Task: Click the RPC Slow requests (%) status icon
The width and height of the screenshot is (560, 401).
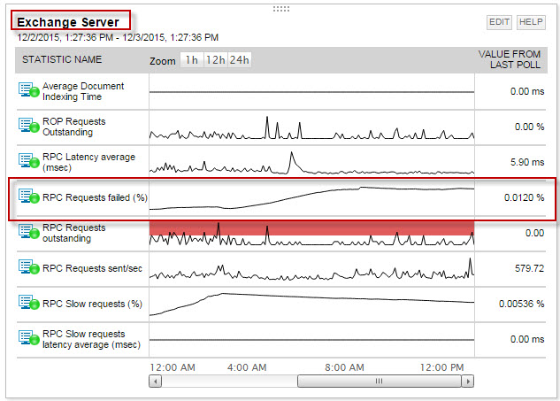Action: pyautogui.click(x=28, y=303)
